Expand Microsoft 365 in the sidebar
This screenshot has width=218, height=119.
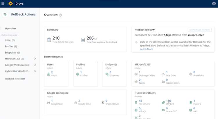pyautogui.click(x=35, y=59)
